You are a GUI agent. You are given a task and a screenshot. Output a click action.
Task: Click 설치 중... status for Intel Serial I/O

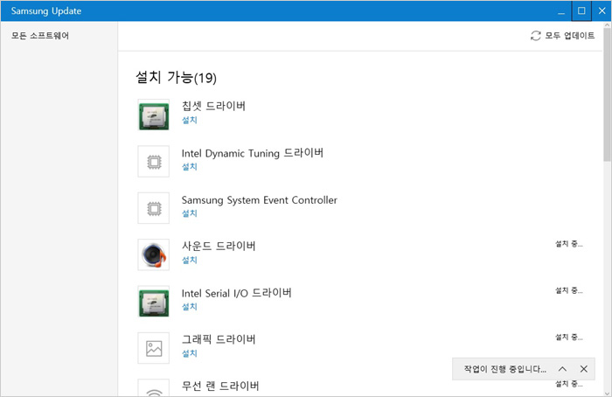click(569, 290)
